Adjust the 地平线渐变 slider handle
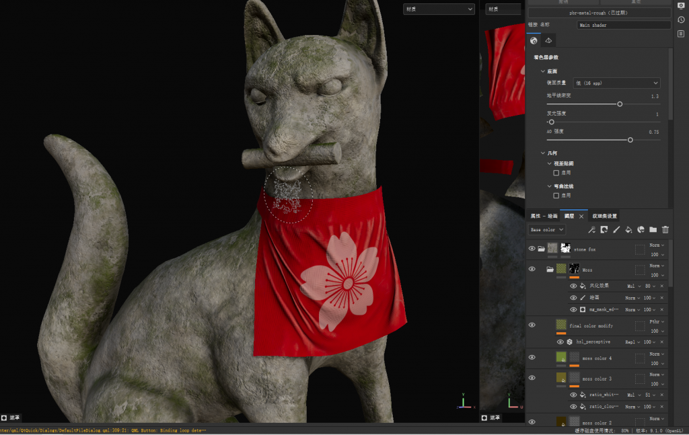 (620, 104)
